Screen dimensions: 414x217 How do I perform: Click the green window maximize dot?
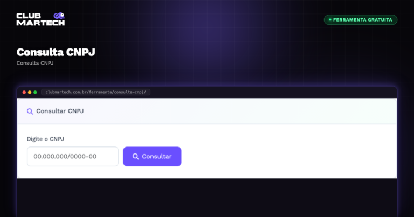pos(35,92)
